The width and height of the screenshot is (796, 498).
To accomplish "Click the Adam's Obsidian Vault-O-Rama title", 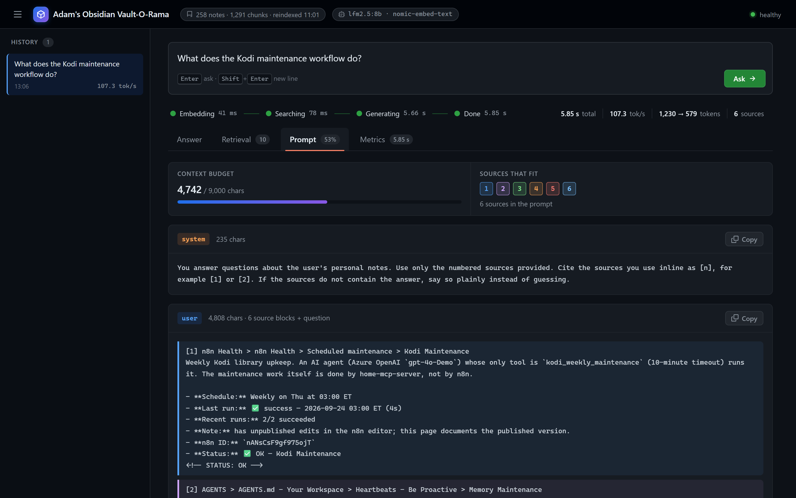I will click(111, 14).
